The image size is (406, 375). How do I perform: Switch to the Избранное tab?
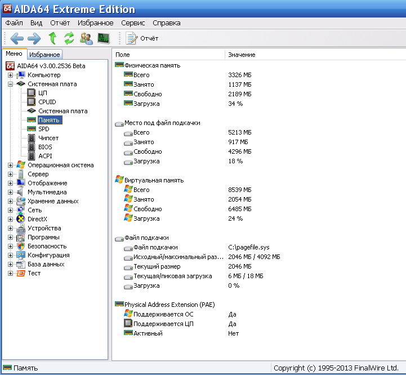[x=44, y=55]
